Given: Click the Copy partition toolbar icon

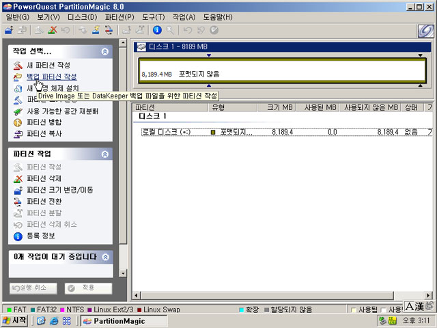Looking at the screenshot, I should coord(22,30).
